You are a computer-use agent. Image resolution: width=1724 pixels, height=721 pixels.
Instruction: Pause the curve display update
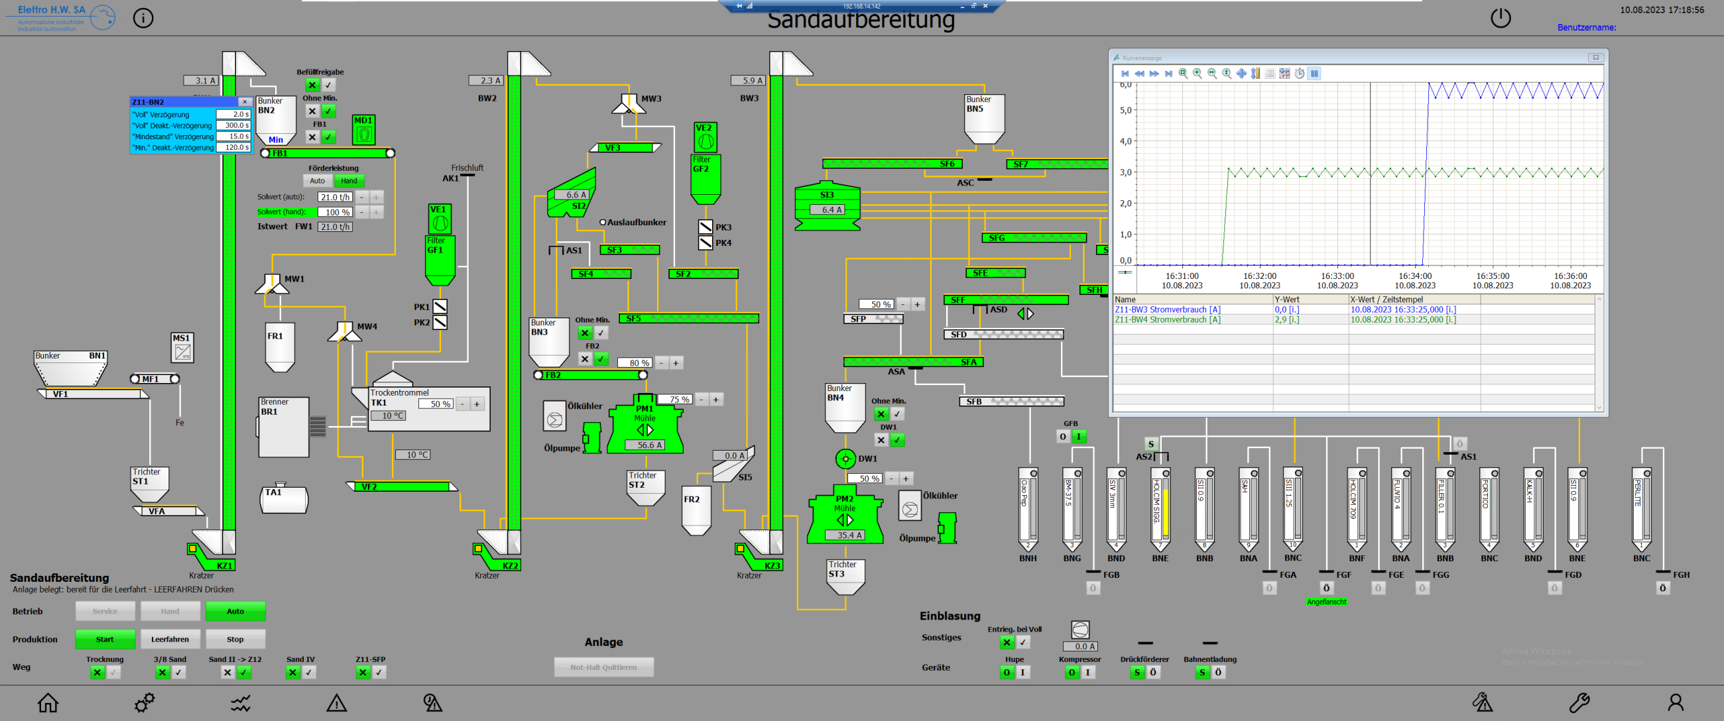(x=1314, y=74)
